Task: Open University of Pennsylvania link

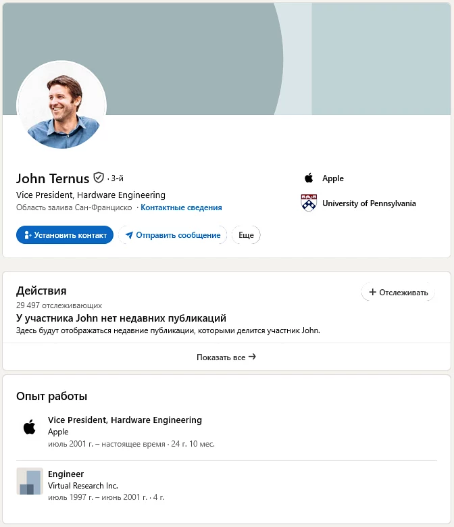Action: [x=369, y=203]
